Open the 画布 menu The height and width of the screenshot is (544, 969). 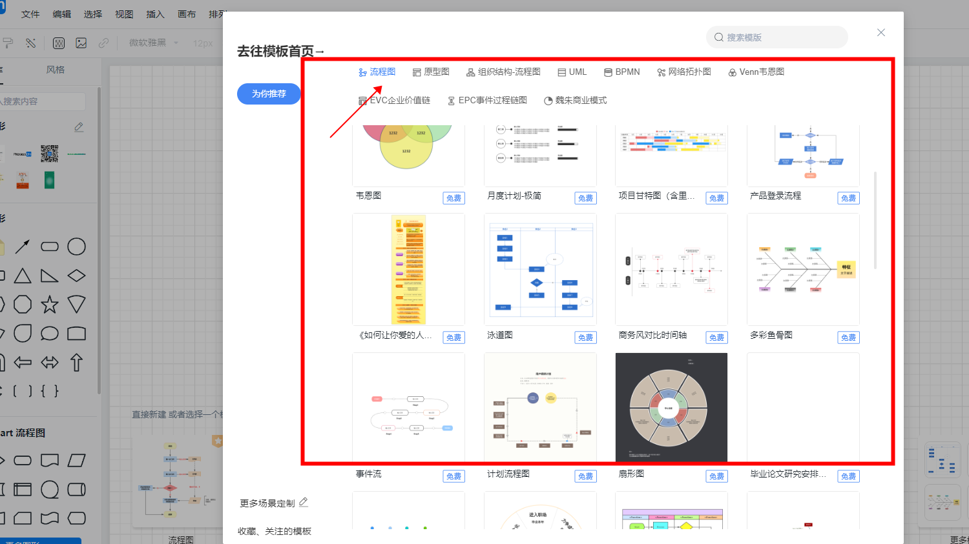[x=187, y=14]
